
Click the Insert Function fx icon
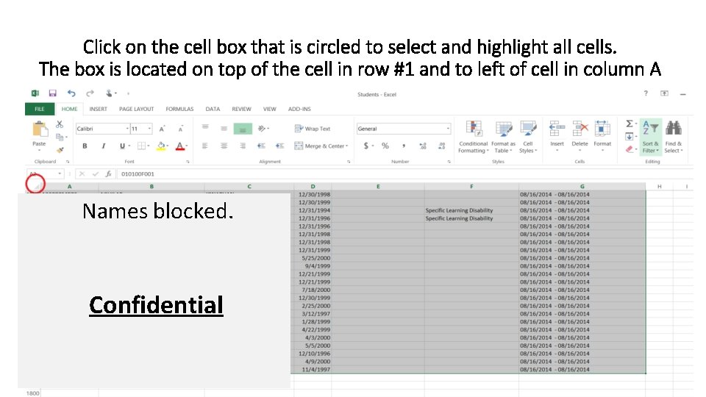109,174
